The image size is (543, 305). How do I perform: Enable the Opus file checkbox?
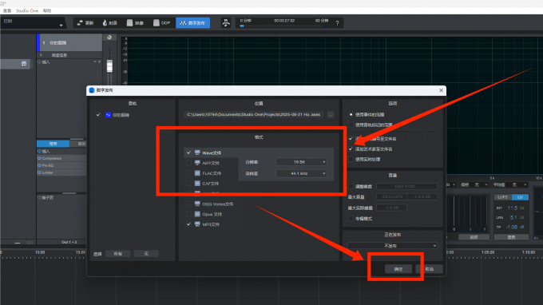188,214
